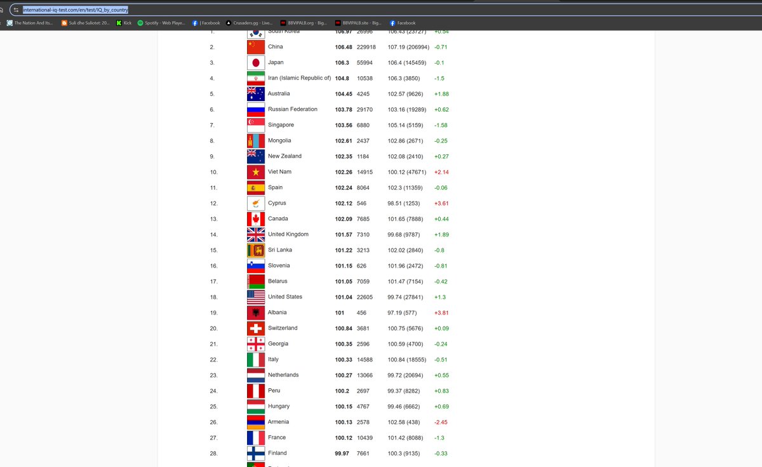The image size is (762, 467).
Task: Click the Canada flag image
Action: (x=256, y=219)
